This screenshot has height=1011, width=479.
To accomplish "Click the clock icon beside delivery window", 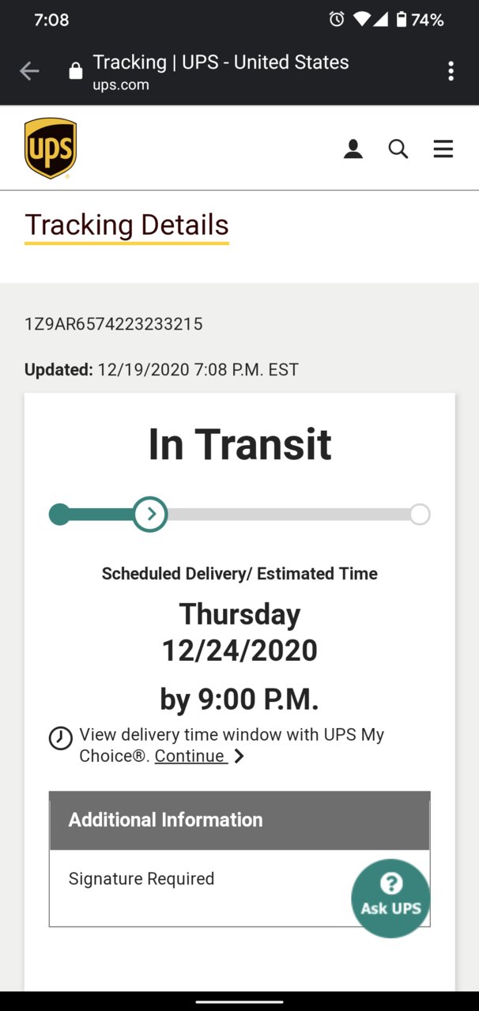I will coord(61,739).
